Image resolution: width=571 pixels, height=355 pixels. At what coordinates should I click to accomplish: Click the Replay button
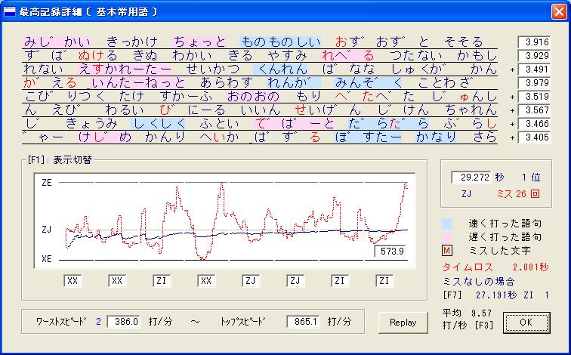[403, 322]
